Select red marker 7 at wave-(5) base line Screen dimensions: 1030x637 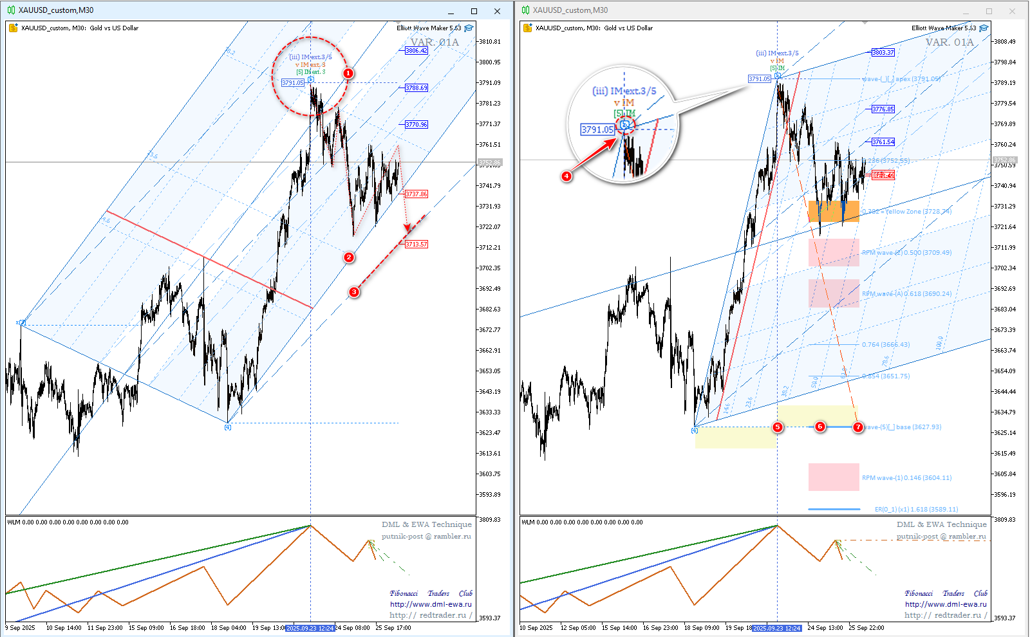point(858,427)
